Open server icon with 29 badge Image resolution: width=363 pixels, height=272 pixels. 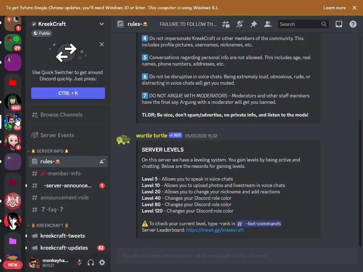click(x=13, y=42)
